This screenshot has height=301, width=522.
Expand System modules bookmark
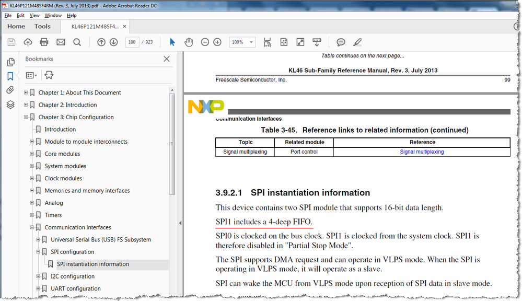pyautogui.click(x=32, y=166)
